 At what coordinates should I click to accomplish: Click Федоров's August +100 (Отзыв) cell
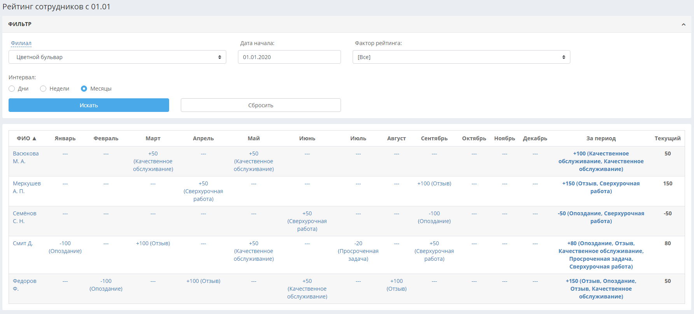(397, 285)
